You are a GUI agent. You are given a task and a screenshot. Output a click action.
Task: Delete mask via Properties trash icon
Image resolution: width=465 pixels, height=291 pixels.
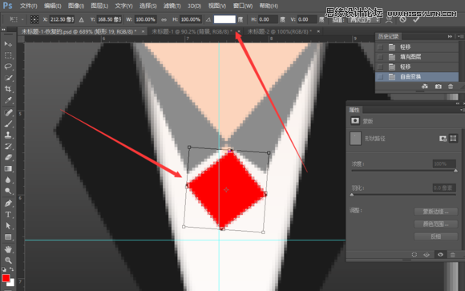pyautogui.click(x=452, y=254)
